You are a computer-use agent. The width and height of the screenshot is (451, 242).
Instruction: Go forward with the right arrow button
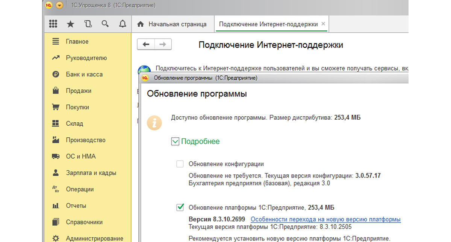163,45
